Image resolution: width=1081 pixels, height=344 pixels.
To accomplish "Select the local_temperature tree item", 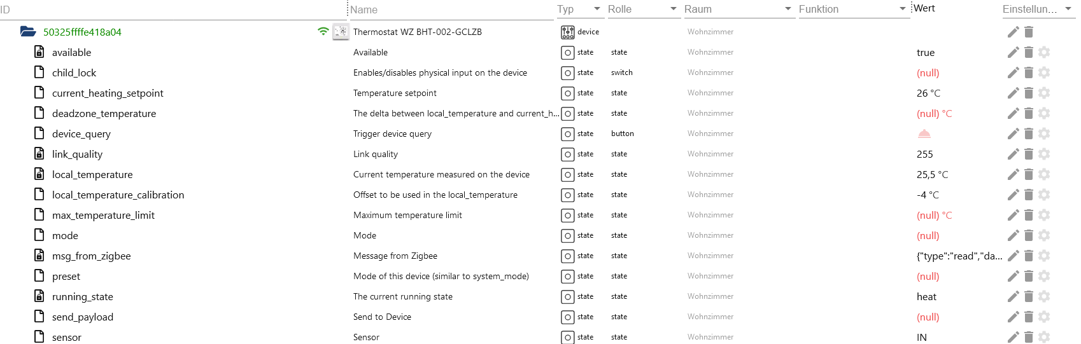I will 92,175.
